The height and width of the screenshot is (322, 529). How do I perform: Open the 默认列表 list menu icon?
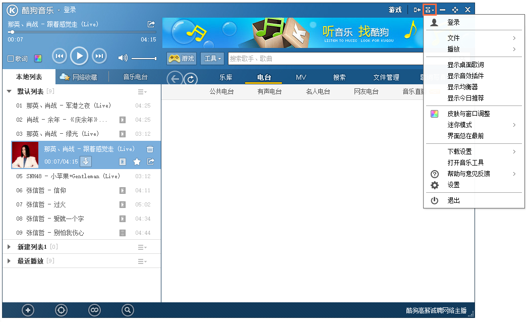(x=142, y=92)
